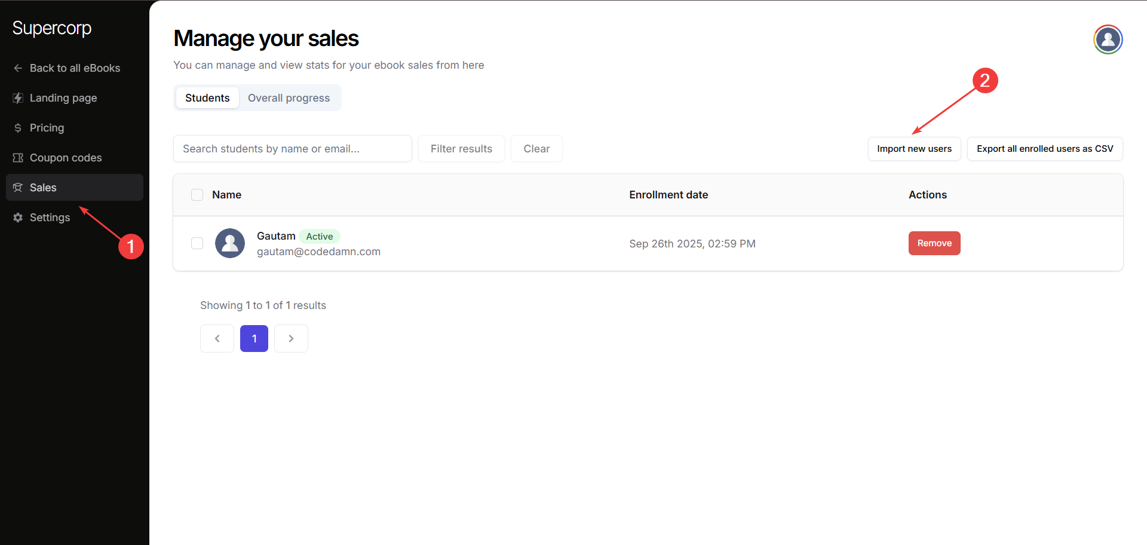Focus the Search students input field
The image size is (1147, 545).
[292, 149]
